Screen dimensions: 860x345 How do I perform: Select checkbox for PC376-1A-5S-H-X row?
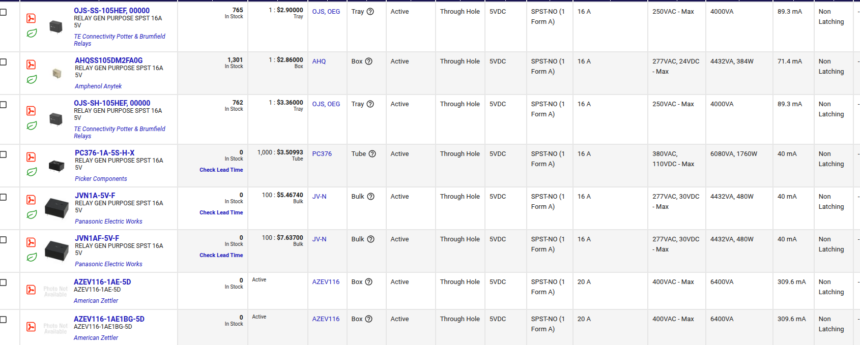[3, 154]
